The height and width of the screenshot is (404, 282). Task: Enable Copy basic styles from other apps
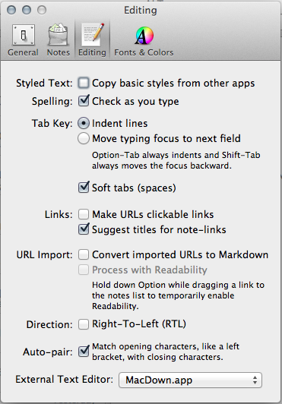[84, 84]
